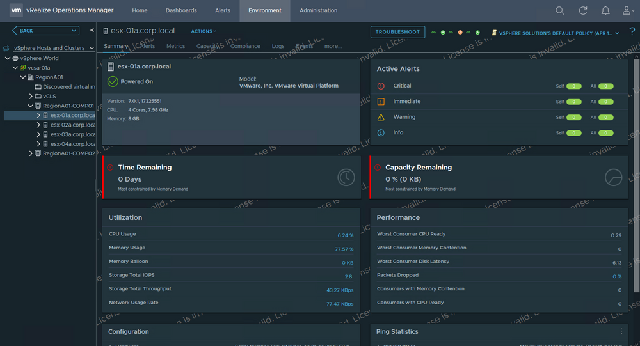Image resolution: width=640 pixels, height=346 pixels.
Task: Open Ping Statistics three-dot options menu
Action: click(621, 331)
